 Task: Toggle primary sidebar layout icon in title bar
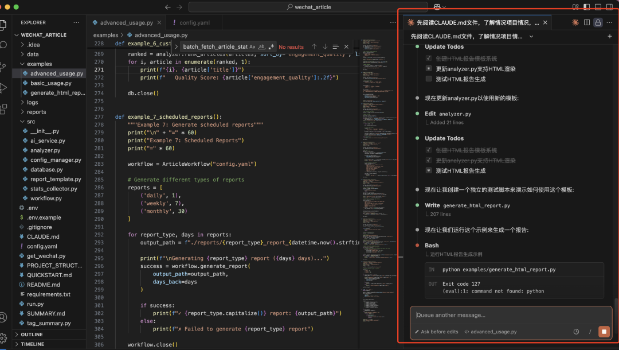coord(587,7)
